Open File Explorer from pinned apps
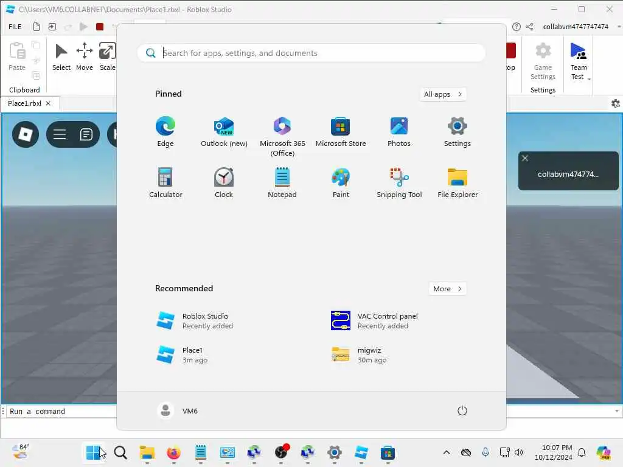The image size is (623, 467). pyautogui.click(x=458, y=182)
